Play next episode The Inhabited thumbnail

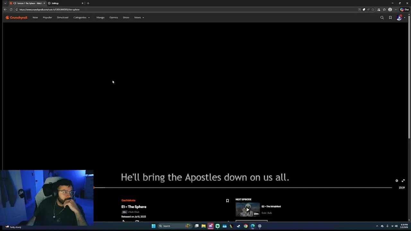coord(248,210)
